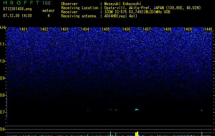Viewport: 215px width, 136px height.
Task: Click the 1439 time marker
Action: [188, 29]
